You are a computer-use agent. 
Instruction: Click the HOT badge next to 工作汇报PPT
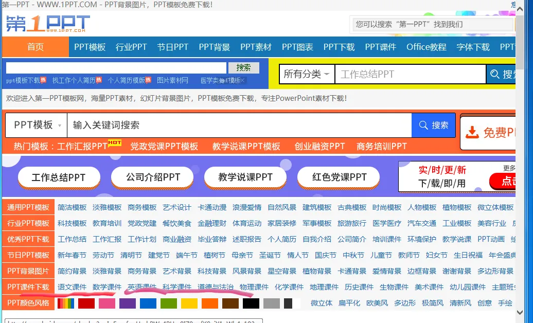115,143
